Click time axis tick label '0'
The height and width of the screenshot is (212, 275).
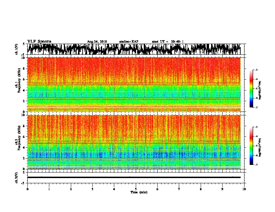[27, 189]
